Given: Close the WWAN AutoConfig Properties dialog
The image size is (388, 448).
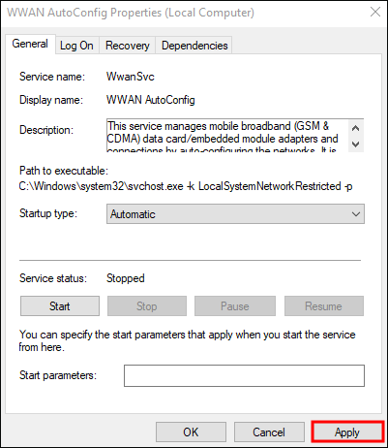Looking at the screenshot, I should point(375,13).
